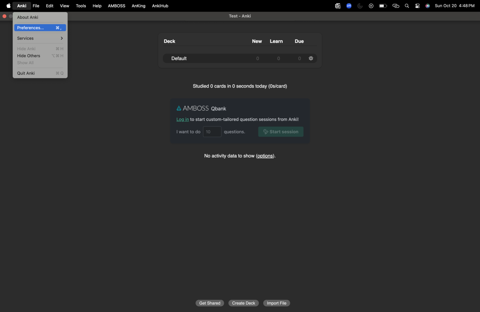Click the Get Shared button
480x312 pixels.
(x=210, y=303)
